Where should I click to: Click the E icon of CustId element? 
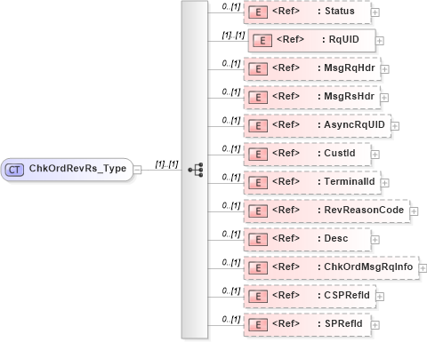point(258,155)
